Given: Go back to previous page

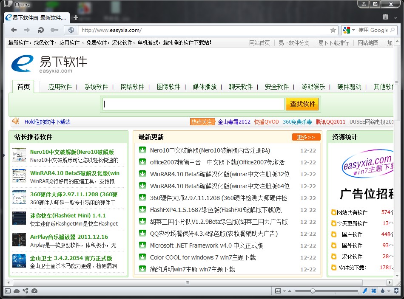Looking at the screenshot, I should click(x=14, y=30).
